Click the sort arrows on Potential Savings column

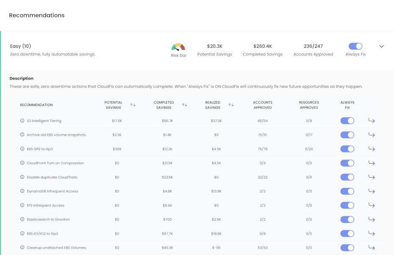(133, 104)
